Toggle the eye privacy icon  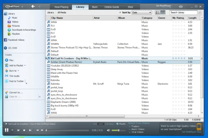tap(181, 7)
